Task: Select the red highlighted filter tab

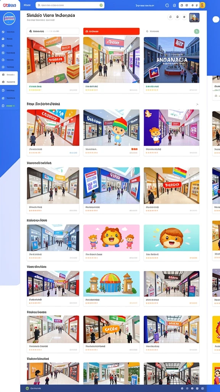Action: pos(111,31)
